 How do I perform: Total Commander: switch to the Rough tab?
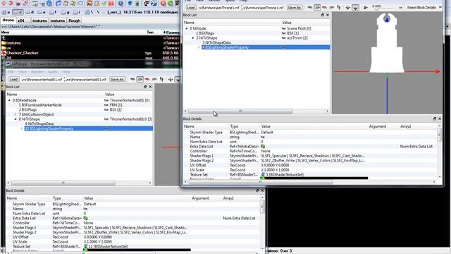click(x=74, y=20)
